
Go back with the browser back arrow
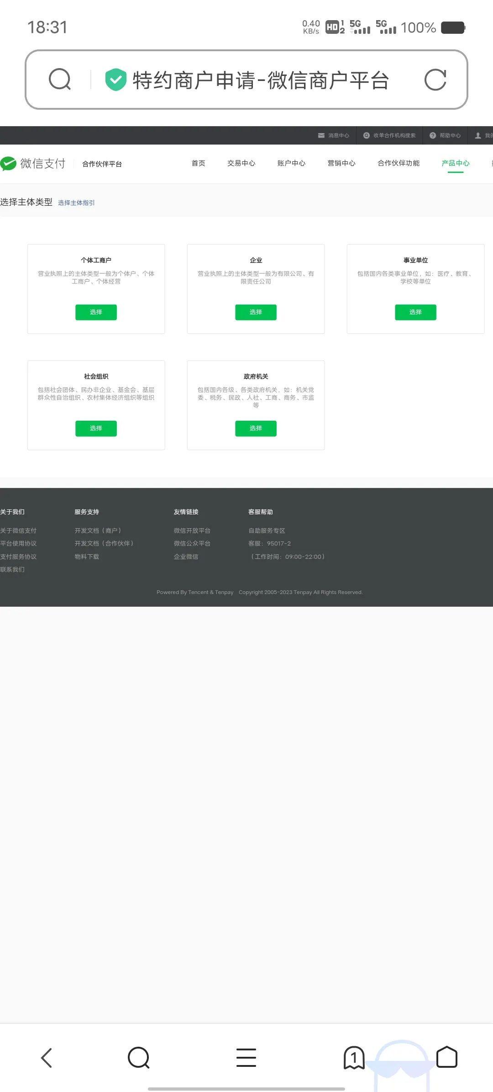47,1058
